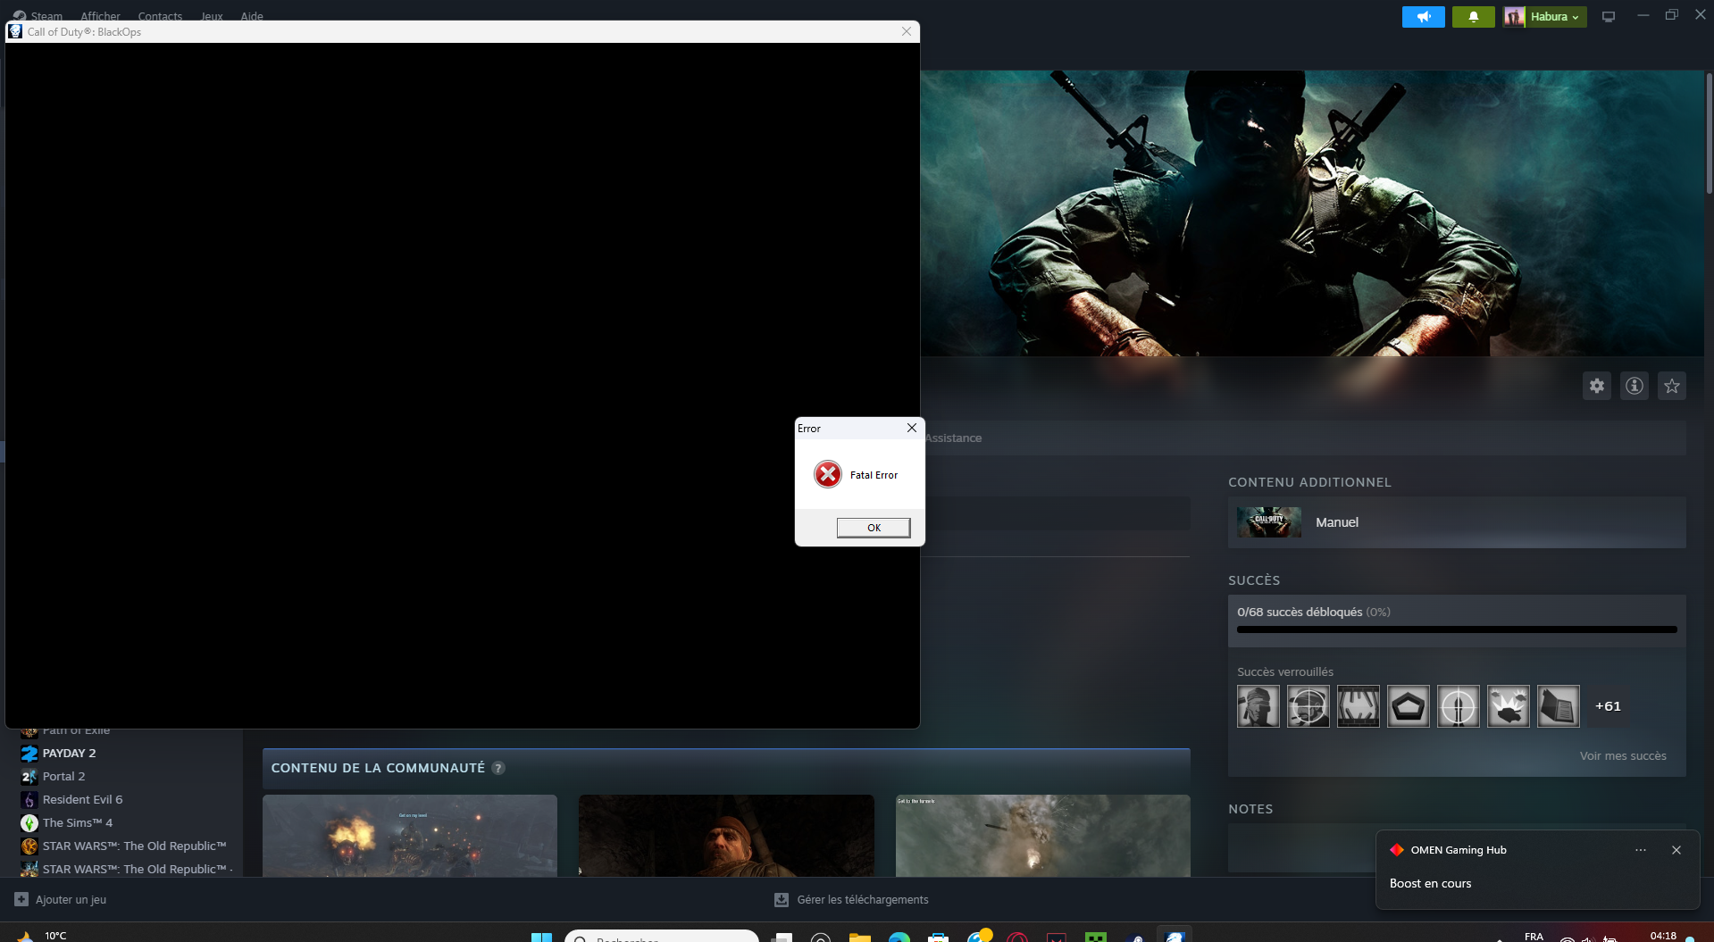Dismiss the OMEN Gaming Hub notification

coord(1676,850)
